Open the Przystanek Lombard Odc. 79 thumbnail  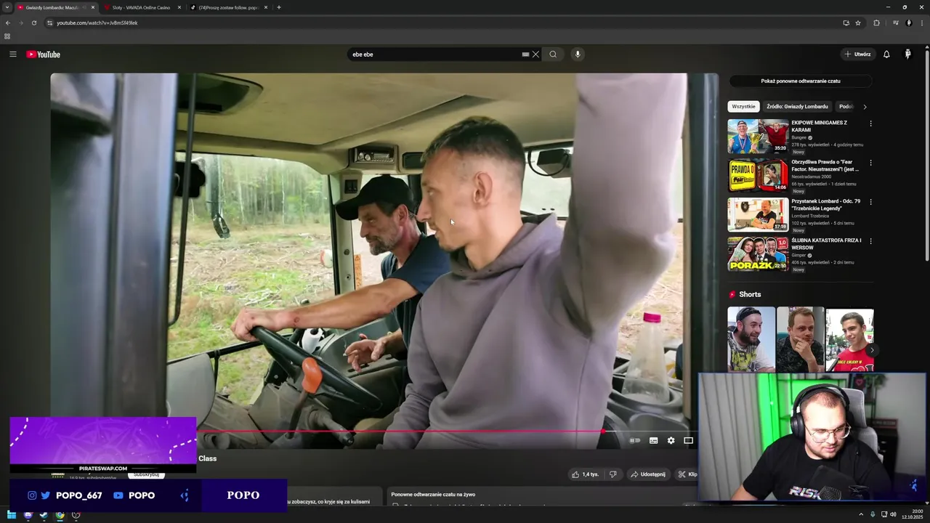pyautogui.click(x=758, y=214)
